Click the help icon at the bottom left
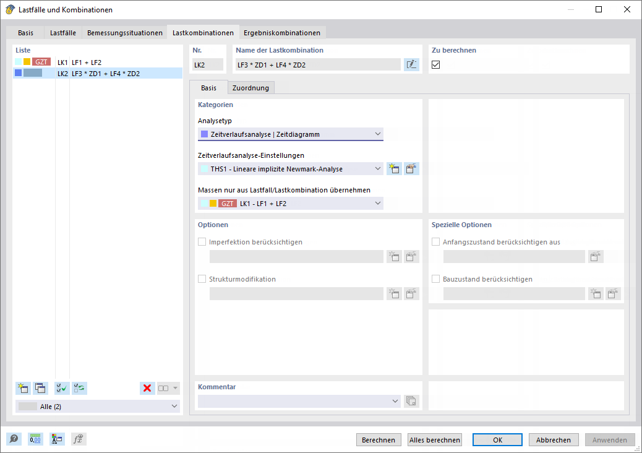Screen dimensions: 642x453 14,439
